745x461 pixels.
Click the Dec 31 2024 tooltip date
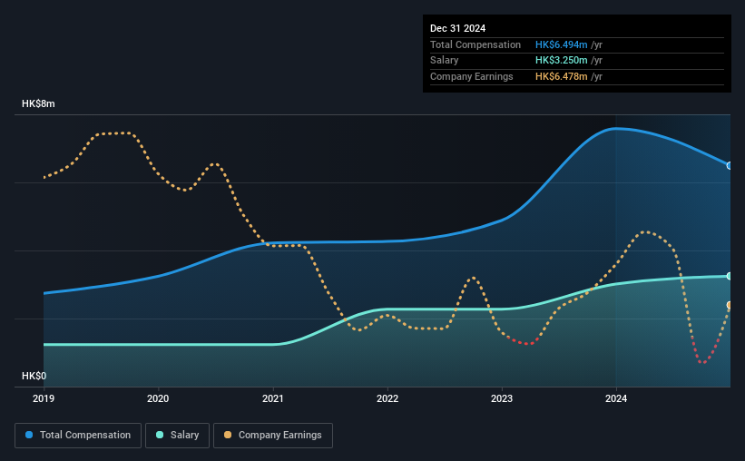[457, 28]
